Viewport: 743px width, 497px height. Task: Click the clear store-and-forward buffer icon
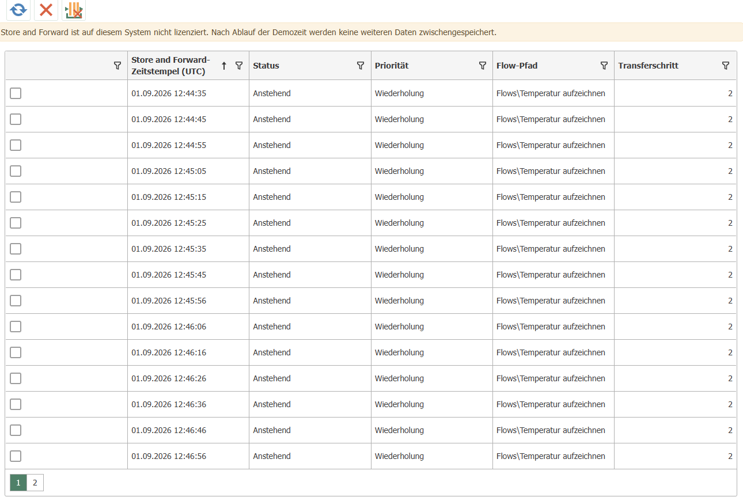point(74,10)
